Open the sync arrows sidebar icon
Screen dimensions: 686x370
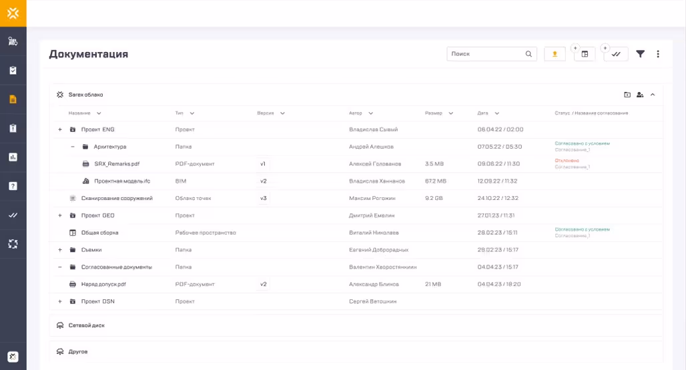coord(13,244)
